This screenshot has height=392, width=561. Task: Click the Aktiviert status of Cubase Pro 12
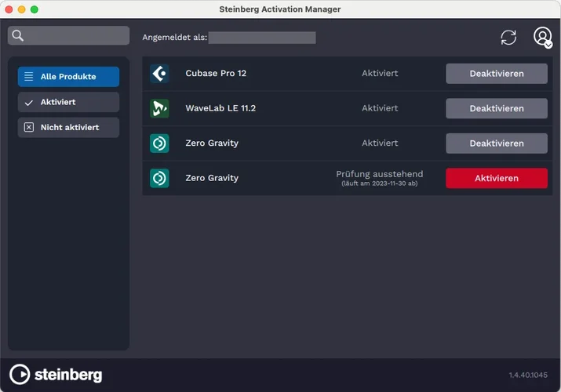pyautogui.click(x=380, y=73)
